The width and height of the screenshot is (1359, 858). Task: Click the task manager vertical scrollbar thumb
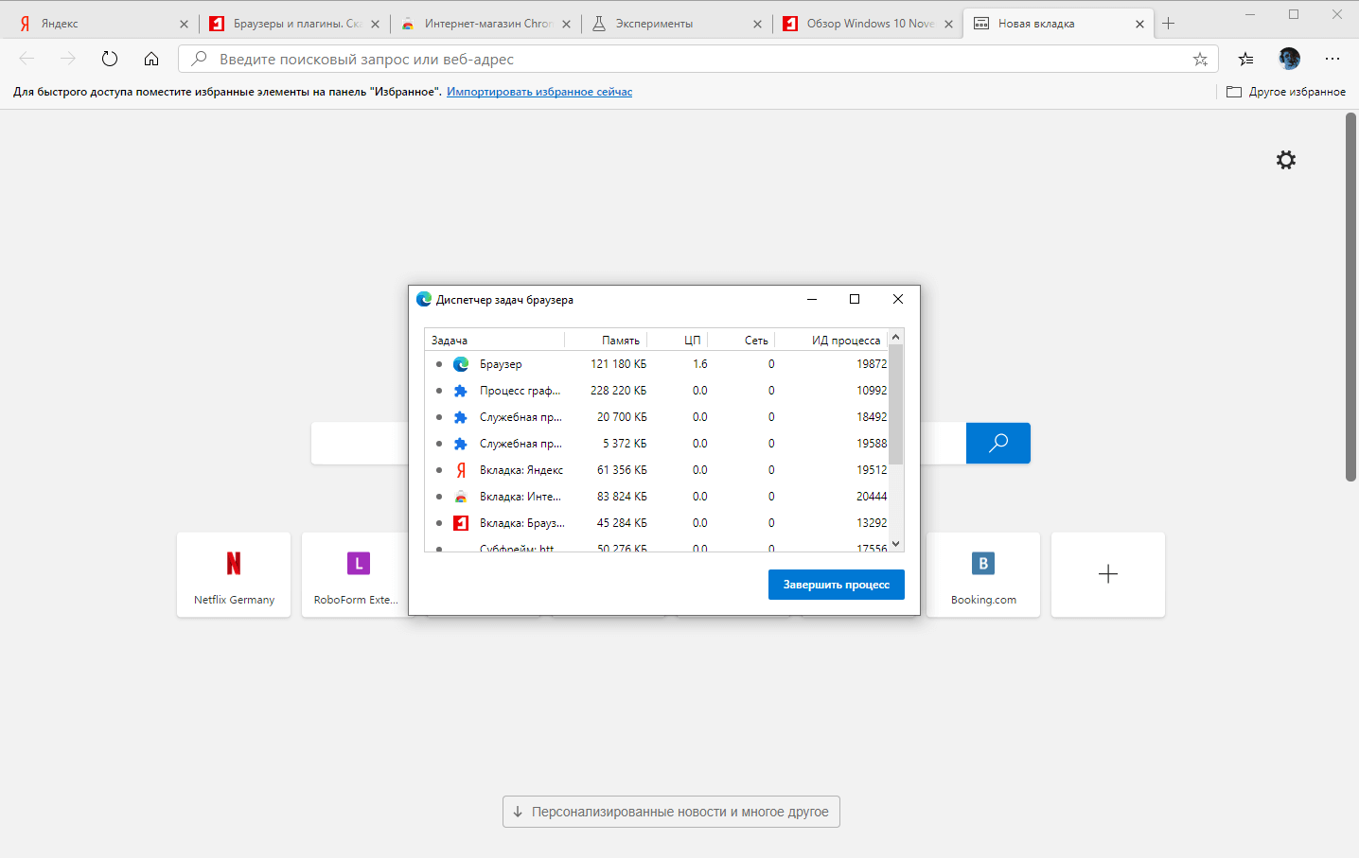896,404
